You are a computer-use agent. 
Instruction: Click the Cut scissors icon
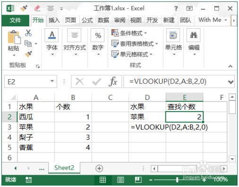pos(28,33)
